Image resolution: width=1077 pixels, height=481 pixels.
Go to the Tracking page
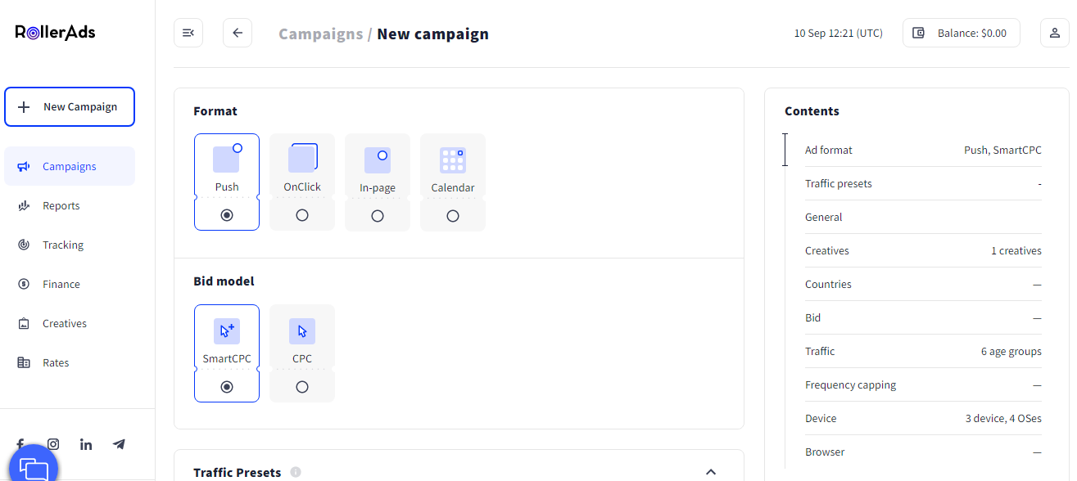click(63, 245)
